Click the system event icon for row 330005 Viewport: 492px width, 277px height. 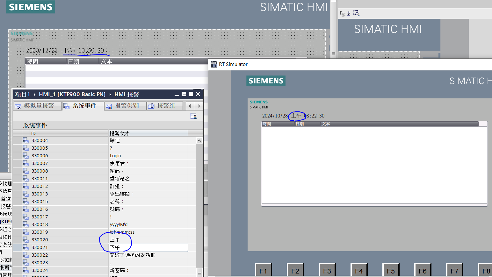click(25, 148)
